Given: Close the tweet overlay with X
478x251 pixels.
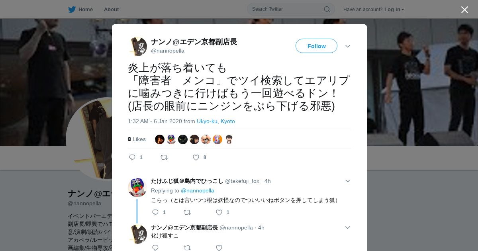Looking at the screenshot, I should click(464, 10).
